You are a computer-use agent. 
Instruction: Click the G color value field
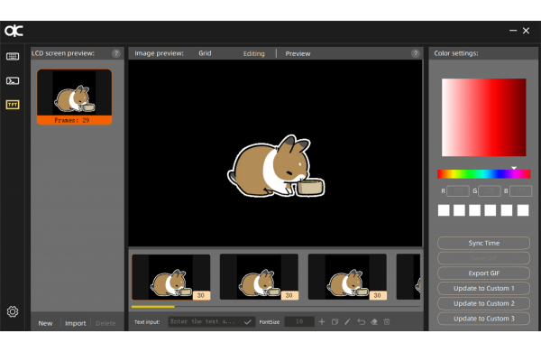pyautogui.click(x=490, y=190)
